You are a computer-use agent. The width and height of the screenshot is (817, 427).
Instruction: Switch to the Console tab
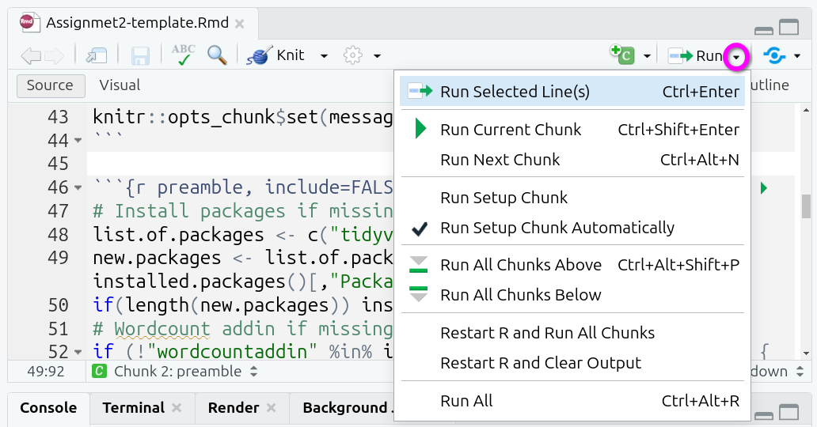point(48,408)
